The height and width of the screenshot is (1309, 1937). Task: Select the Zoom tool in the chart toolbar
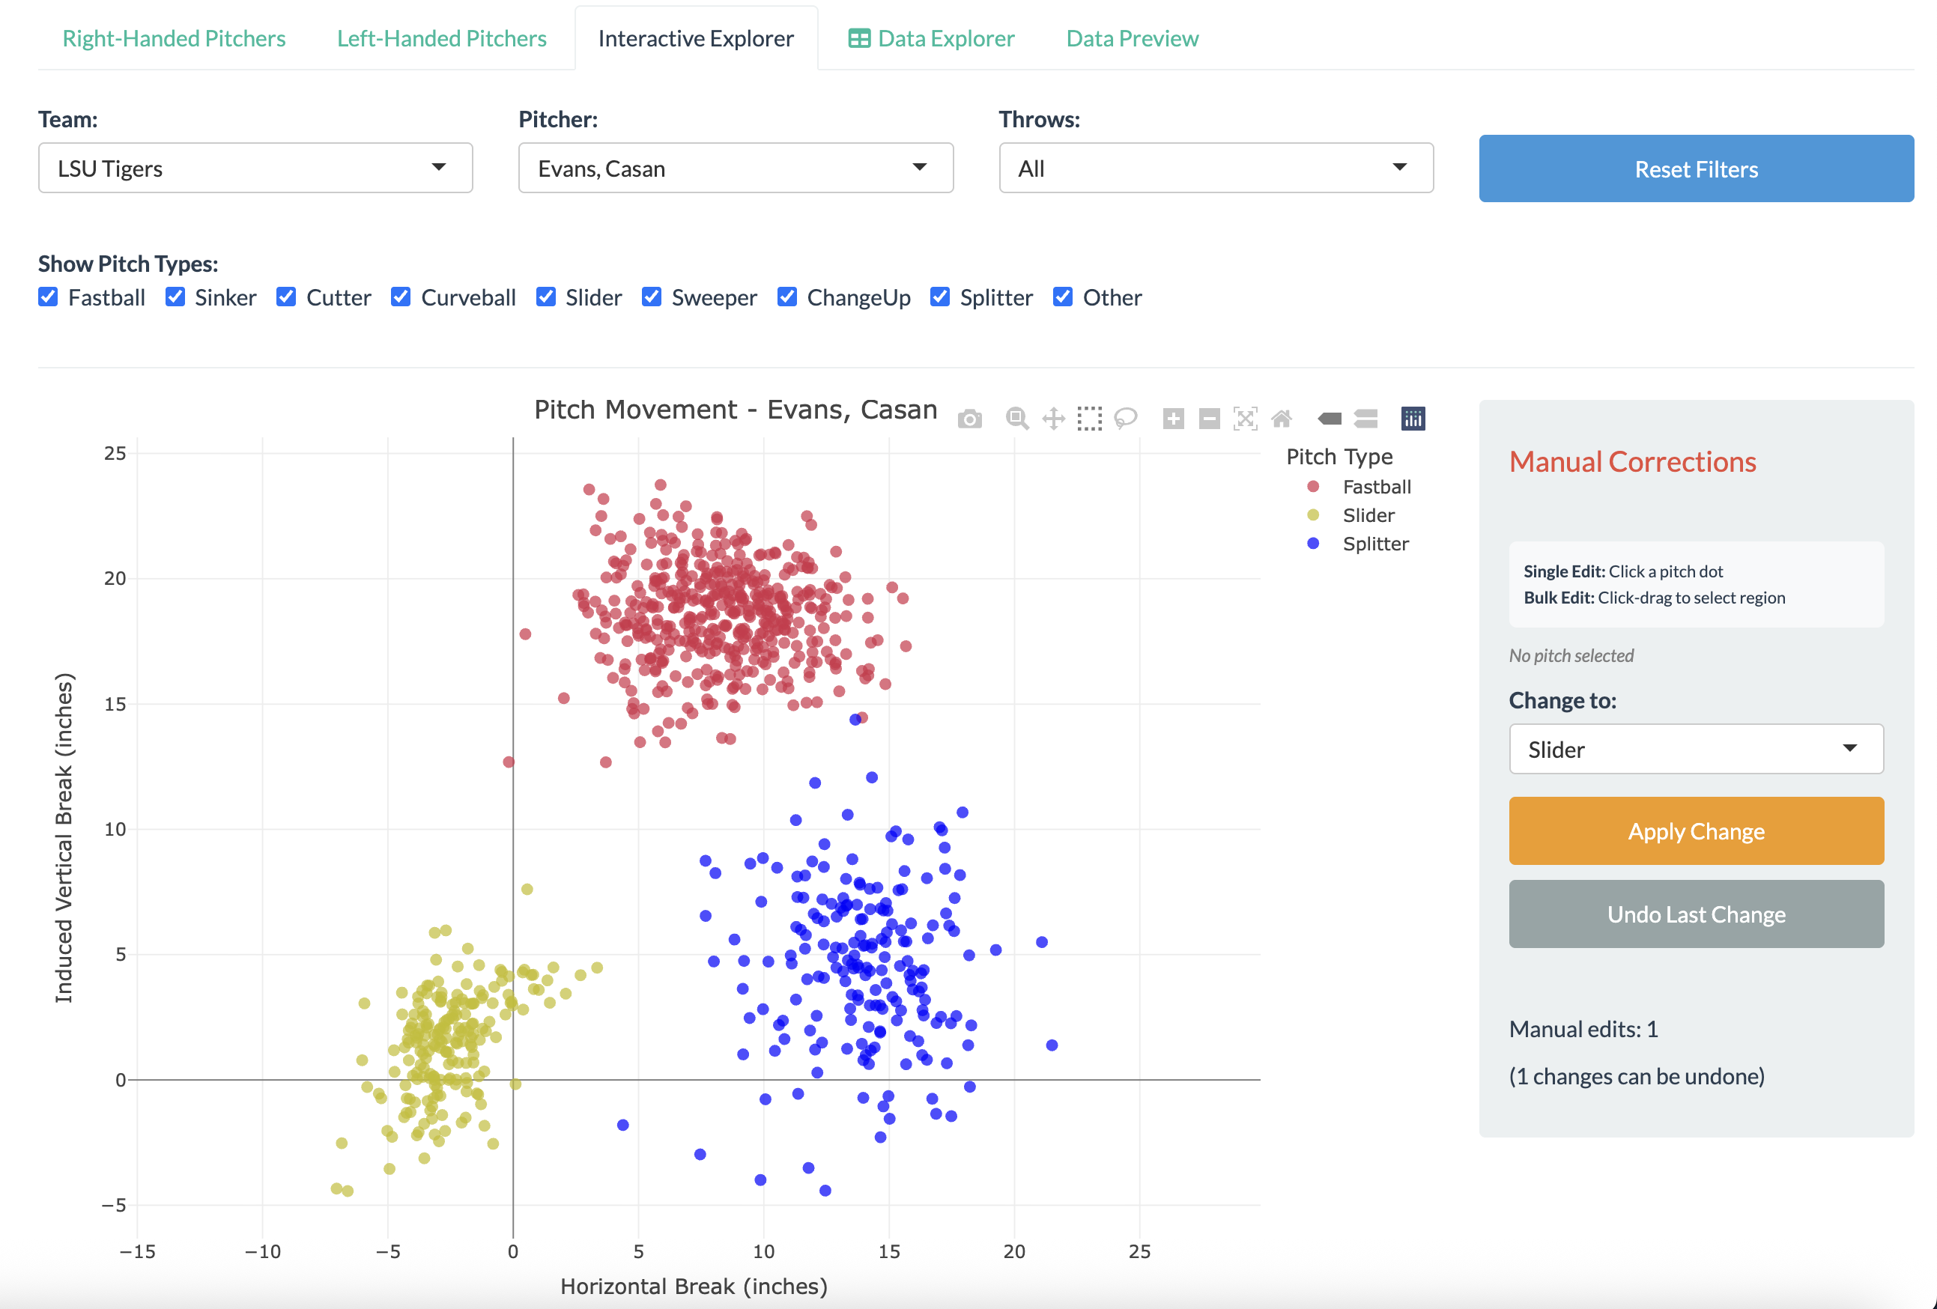[1017, 419]
